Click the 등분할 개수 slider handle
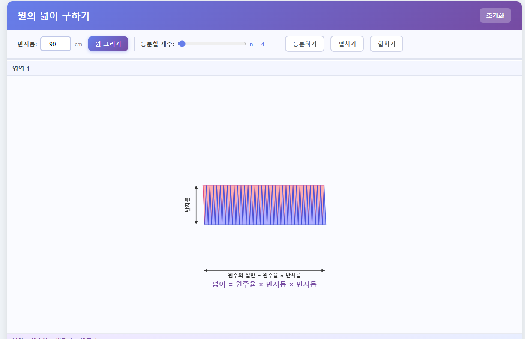 (182, 44)
